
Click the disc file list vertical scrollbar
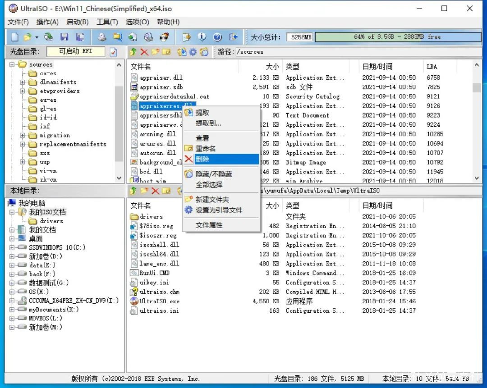click(x=477, y=121)
